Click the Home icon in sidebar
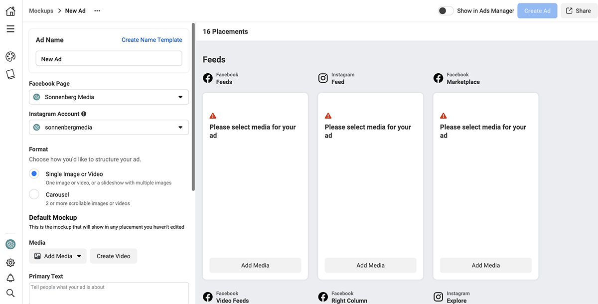The image size is (598, 304). (10, 11)
